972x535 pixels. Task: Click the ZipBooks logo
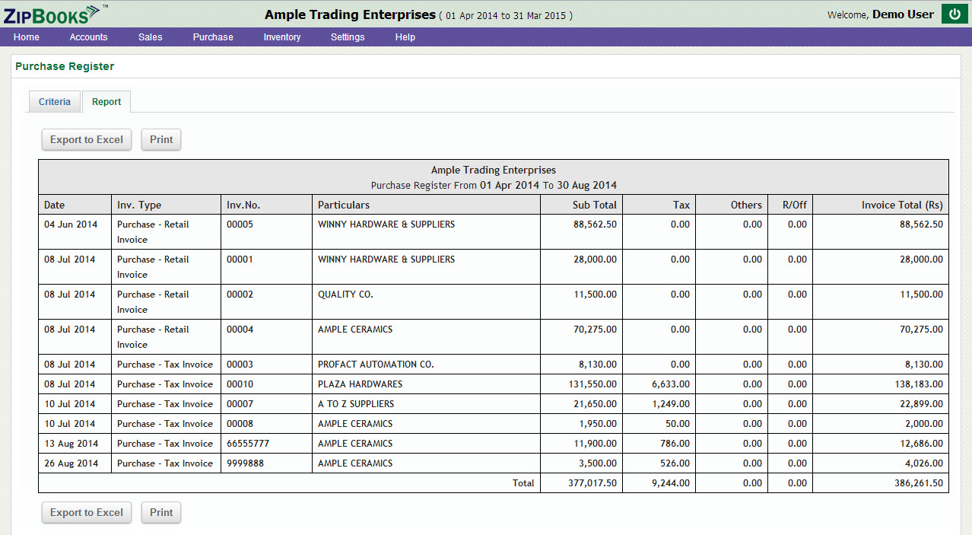[53, 14]
